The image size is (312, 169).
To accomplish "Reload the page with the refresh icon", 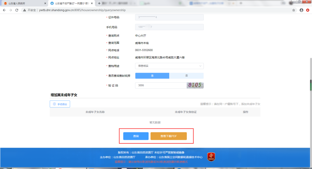I will pos(17,10).
